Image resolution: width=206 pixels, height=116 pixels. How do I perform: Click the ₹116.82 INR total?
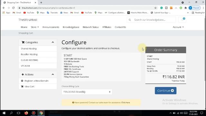173,77
